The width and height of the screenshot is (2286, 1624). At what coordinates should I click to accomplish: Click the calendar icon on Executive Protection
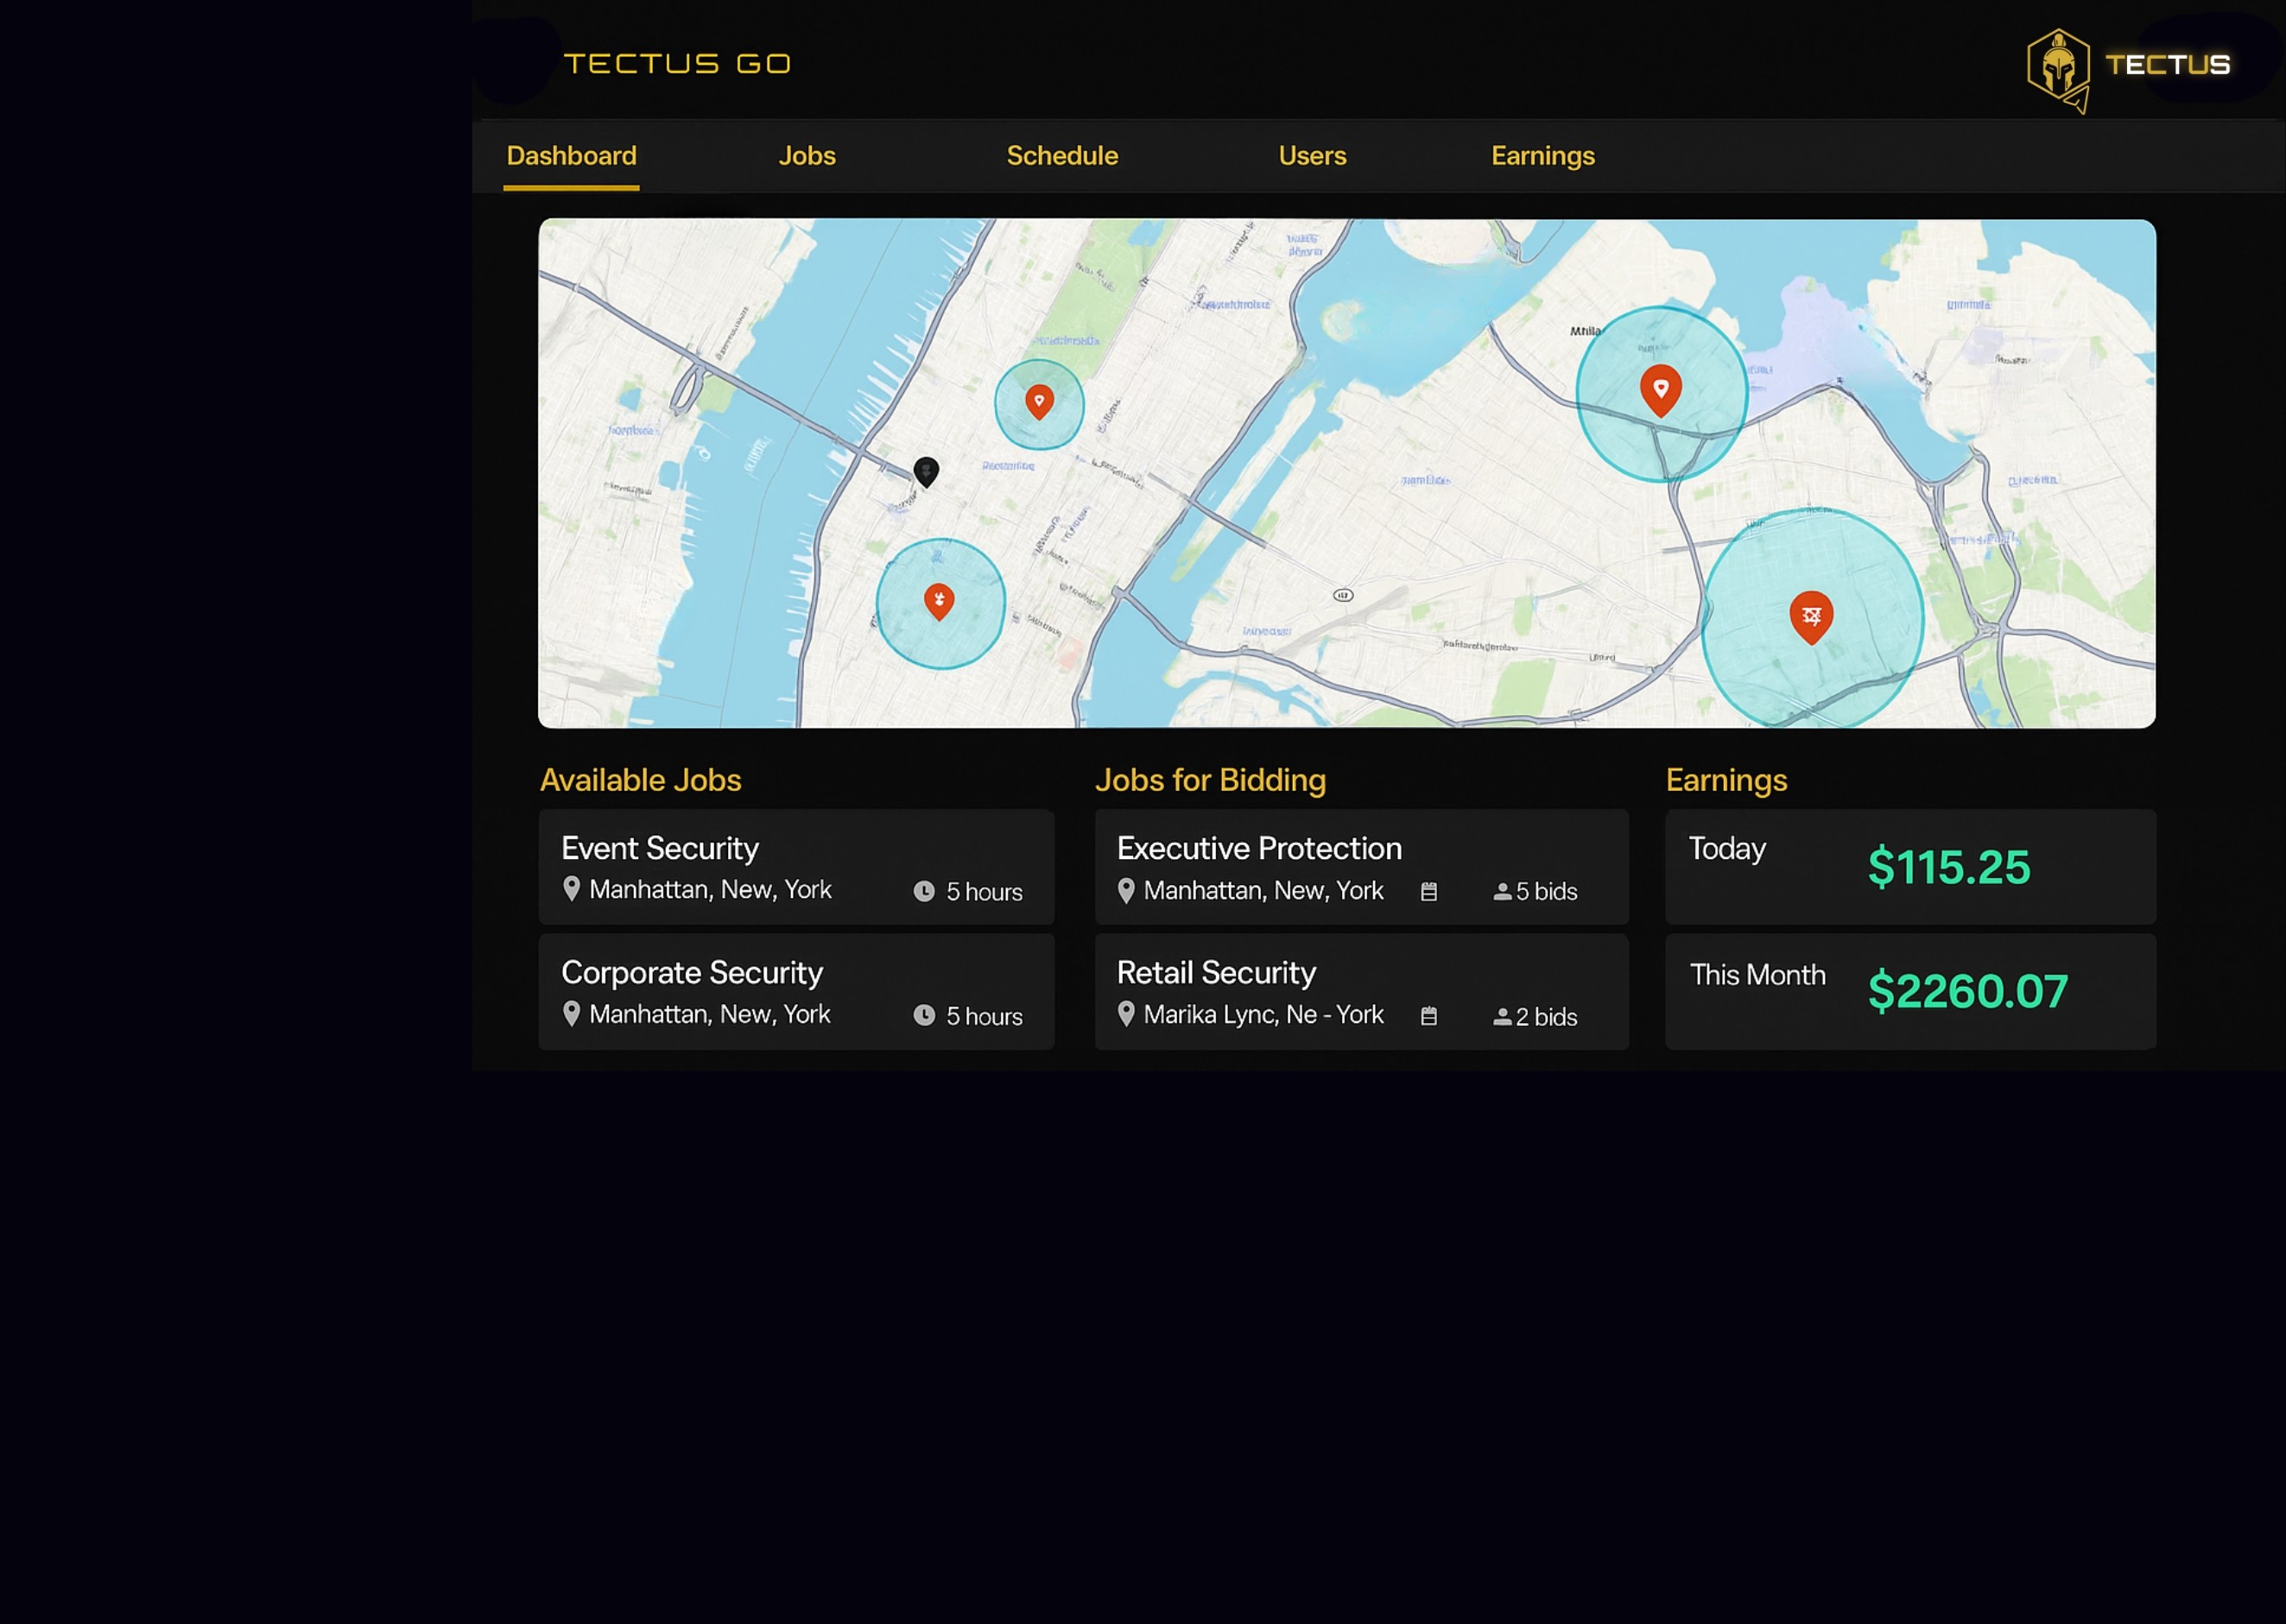pos(1428,891)
